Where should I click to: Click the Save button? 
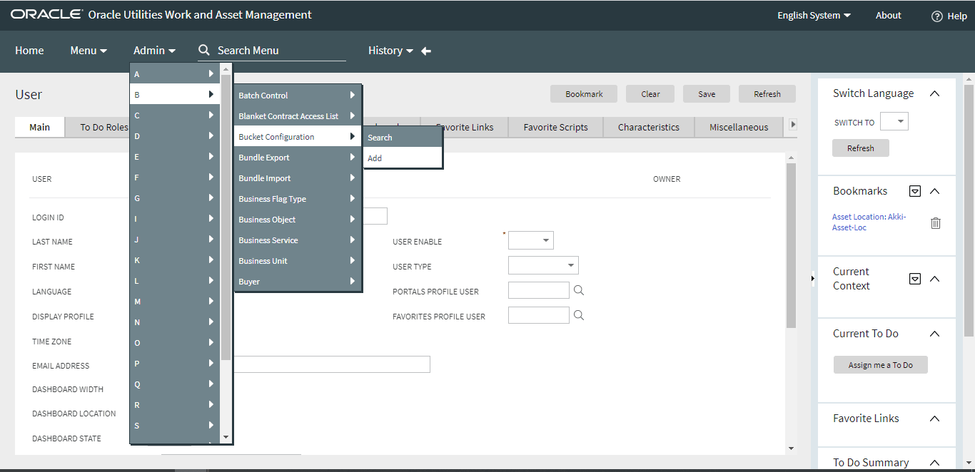tap(706, 93)
